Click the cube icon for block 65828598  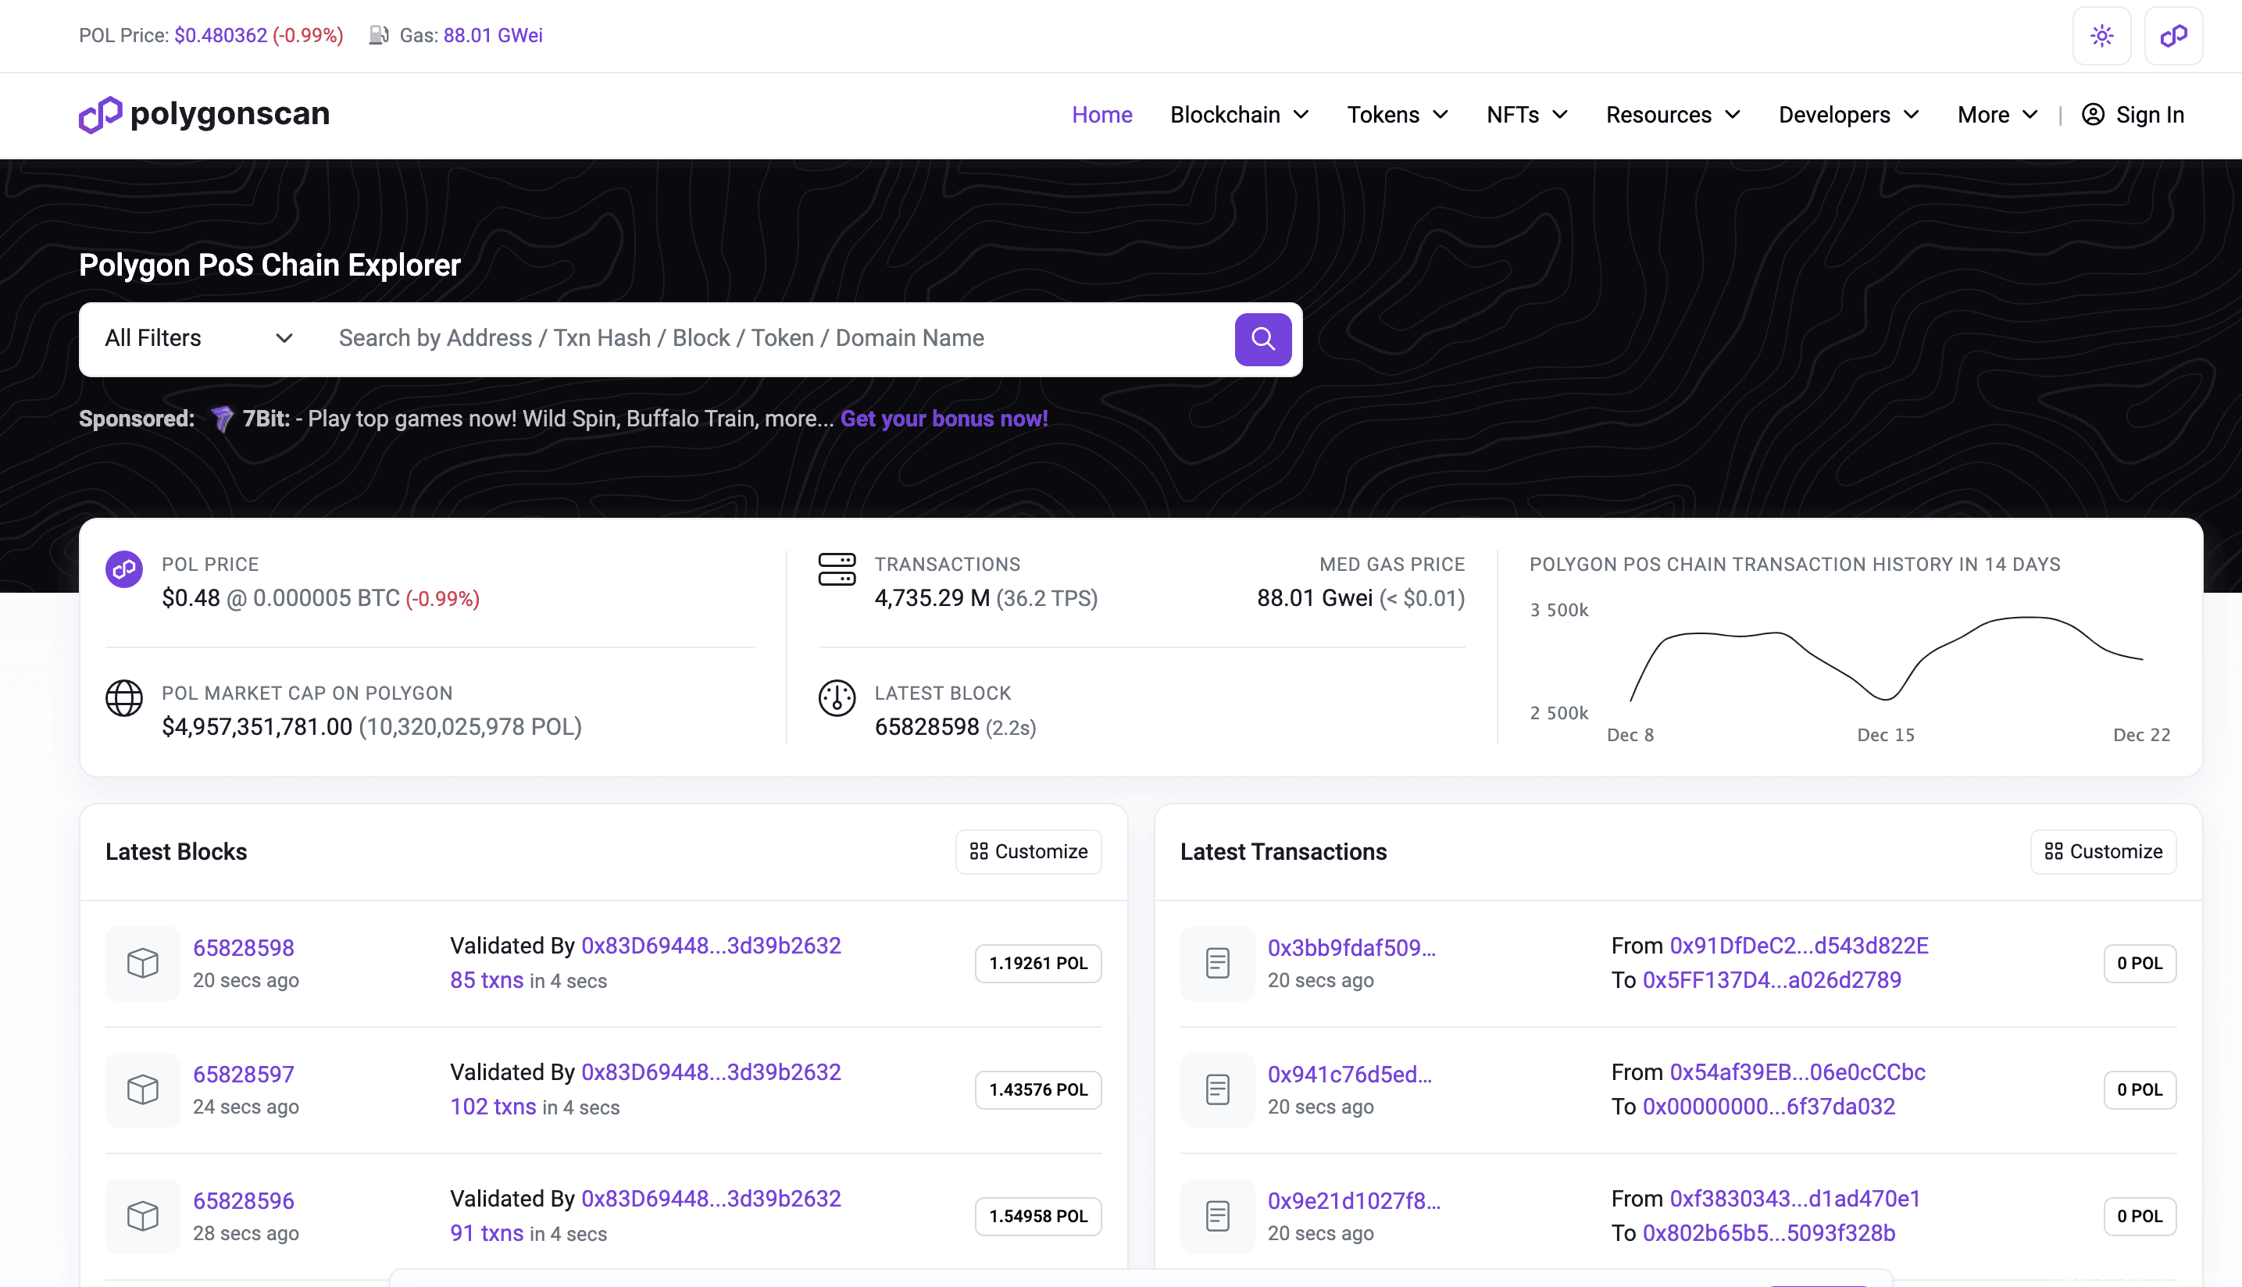[x=142, y=963]
